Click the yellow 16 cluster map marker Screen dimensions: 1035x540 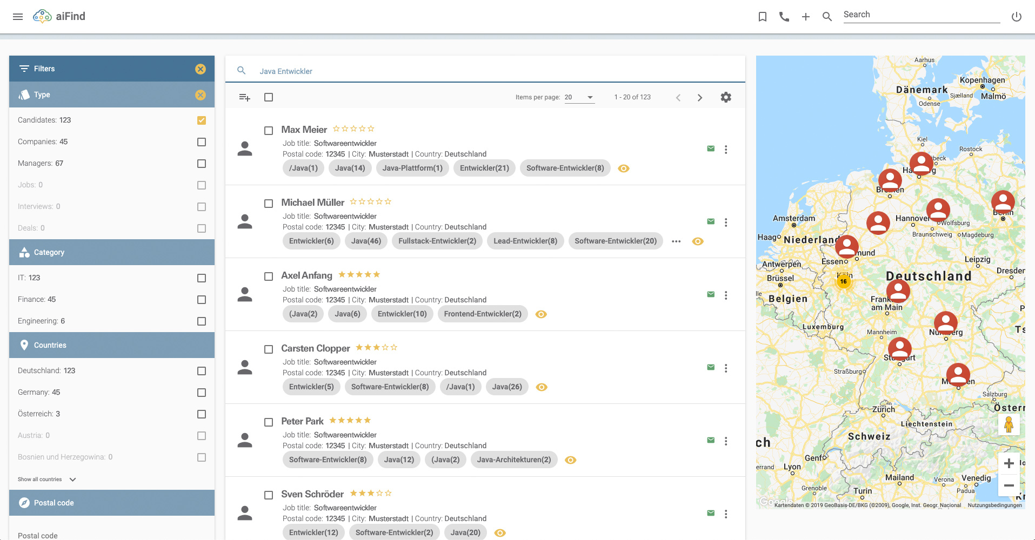tap(843, 281)
